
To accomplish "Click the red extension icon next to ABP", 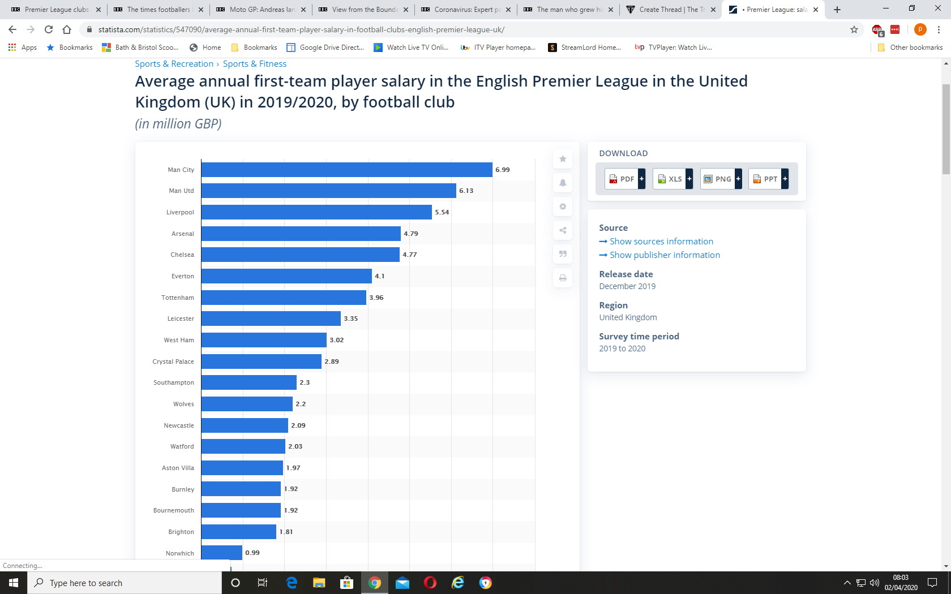I will (895, 29).
